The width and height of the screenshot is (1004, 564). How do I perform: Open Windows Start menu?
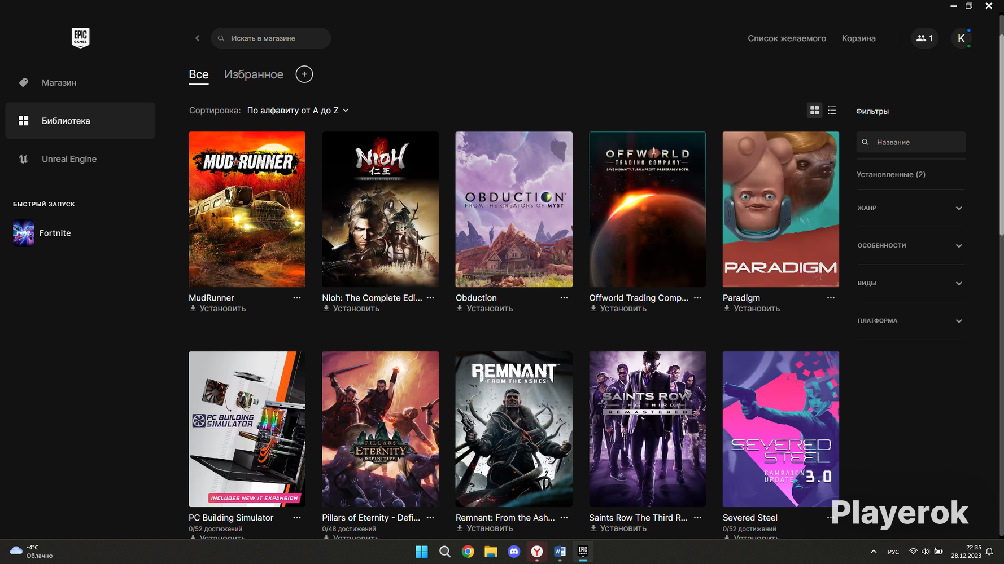[421, 552]
